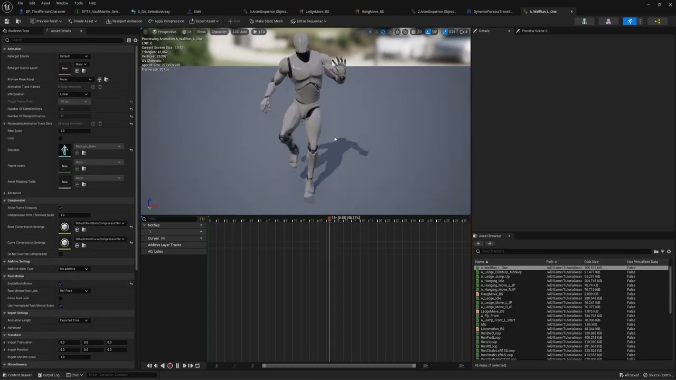Open the Asset Browser settings gear

(x=669, y=251)
